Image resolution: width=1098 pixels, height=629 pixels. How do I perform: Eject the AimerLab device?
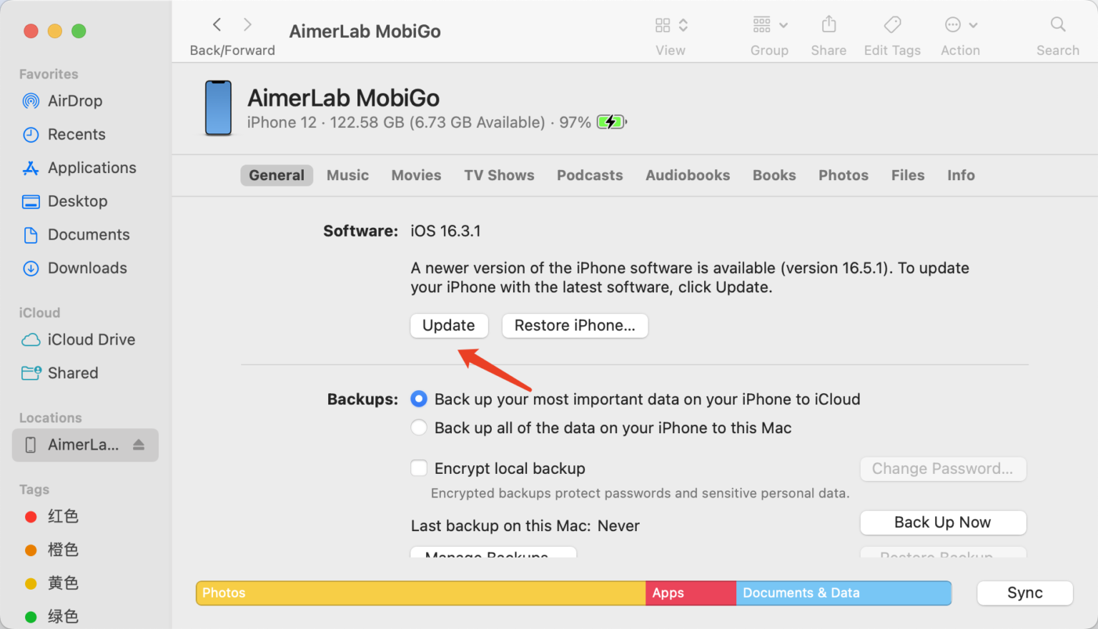(x=139, y=445)
